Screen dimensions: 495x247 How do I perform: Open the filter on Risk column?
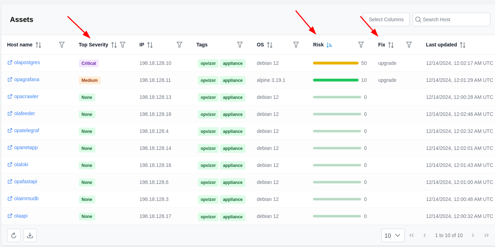361,45
